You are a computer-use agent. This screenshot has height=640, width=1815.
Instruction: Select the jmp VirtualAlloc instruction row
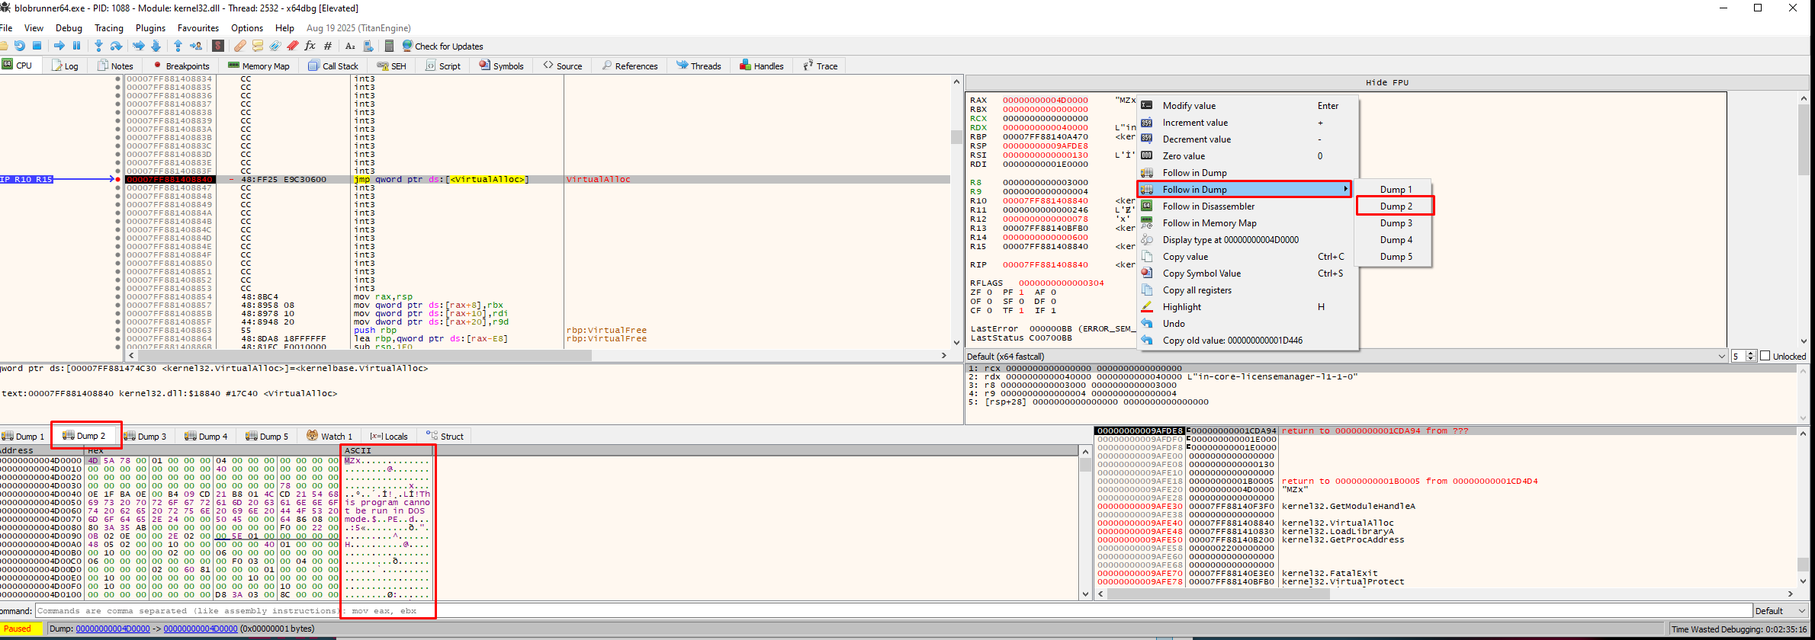pos(537,179)
